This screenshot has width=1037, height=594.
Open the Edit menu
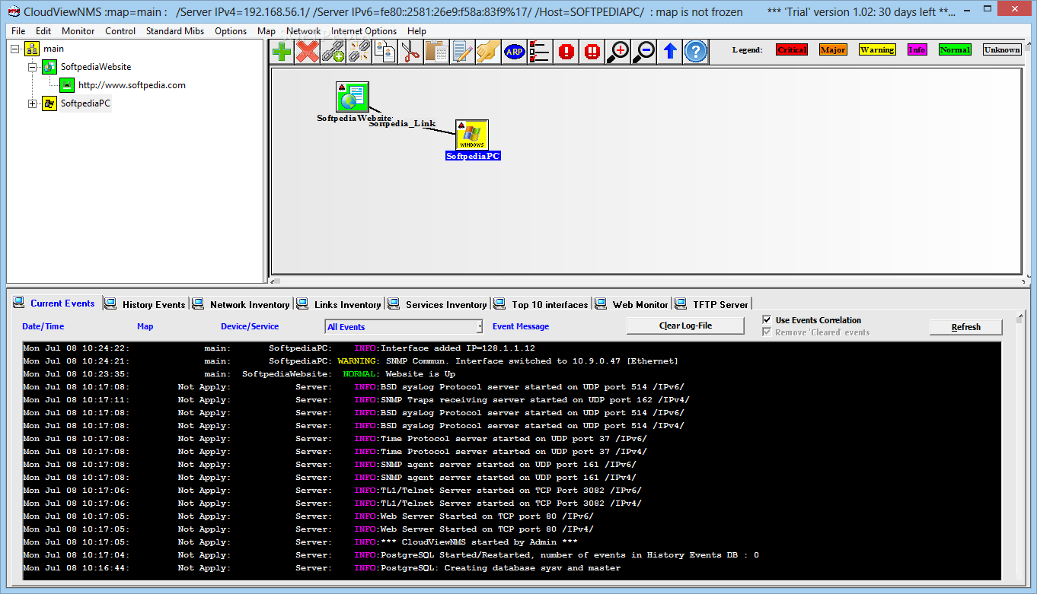coord(43,31)
